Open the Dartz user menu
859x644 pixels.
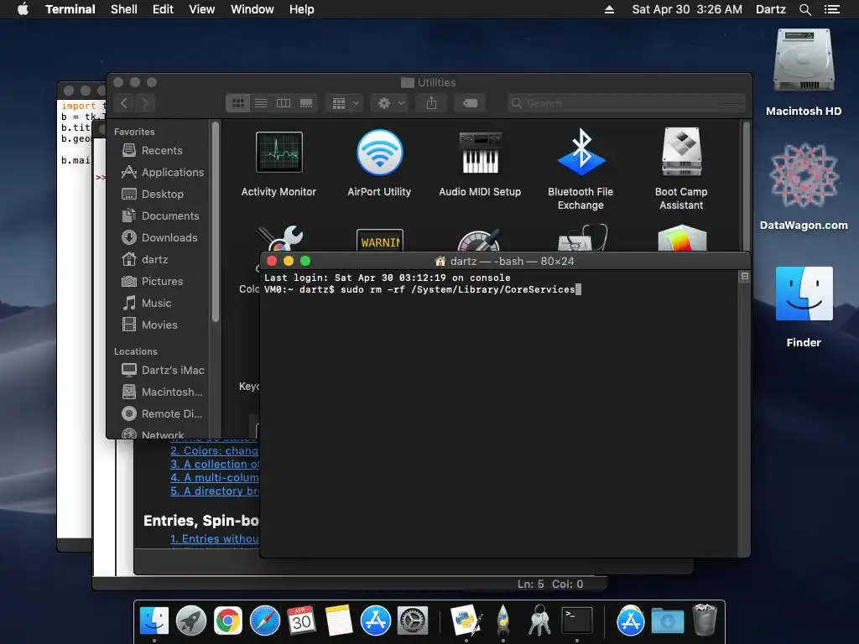(x=771, y=9)
